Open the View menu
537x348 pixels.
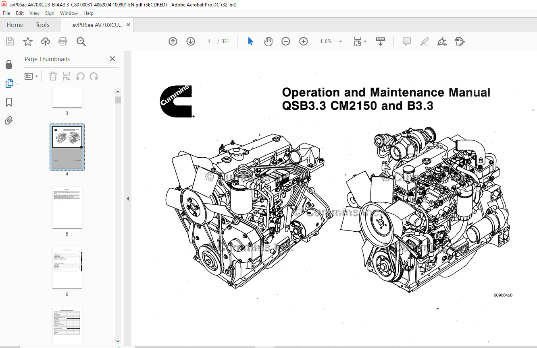35,13
